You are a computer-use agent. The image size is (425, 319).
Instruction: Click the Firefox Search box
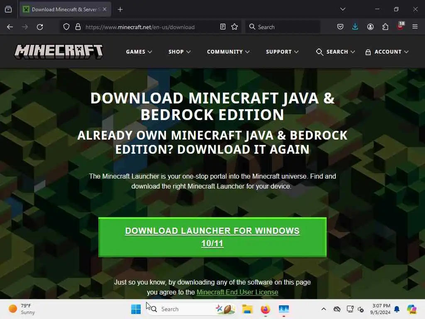283,27
